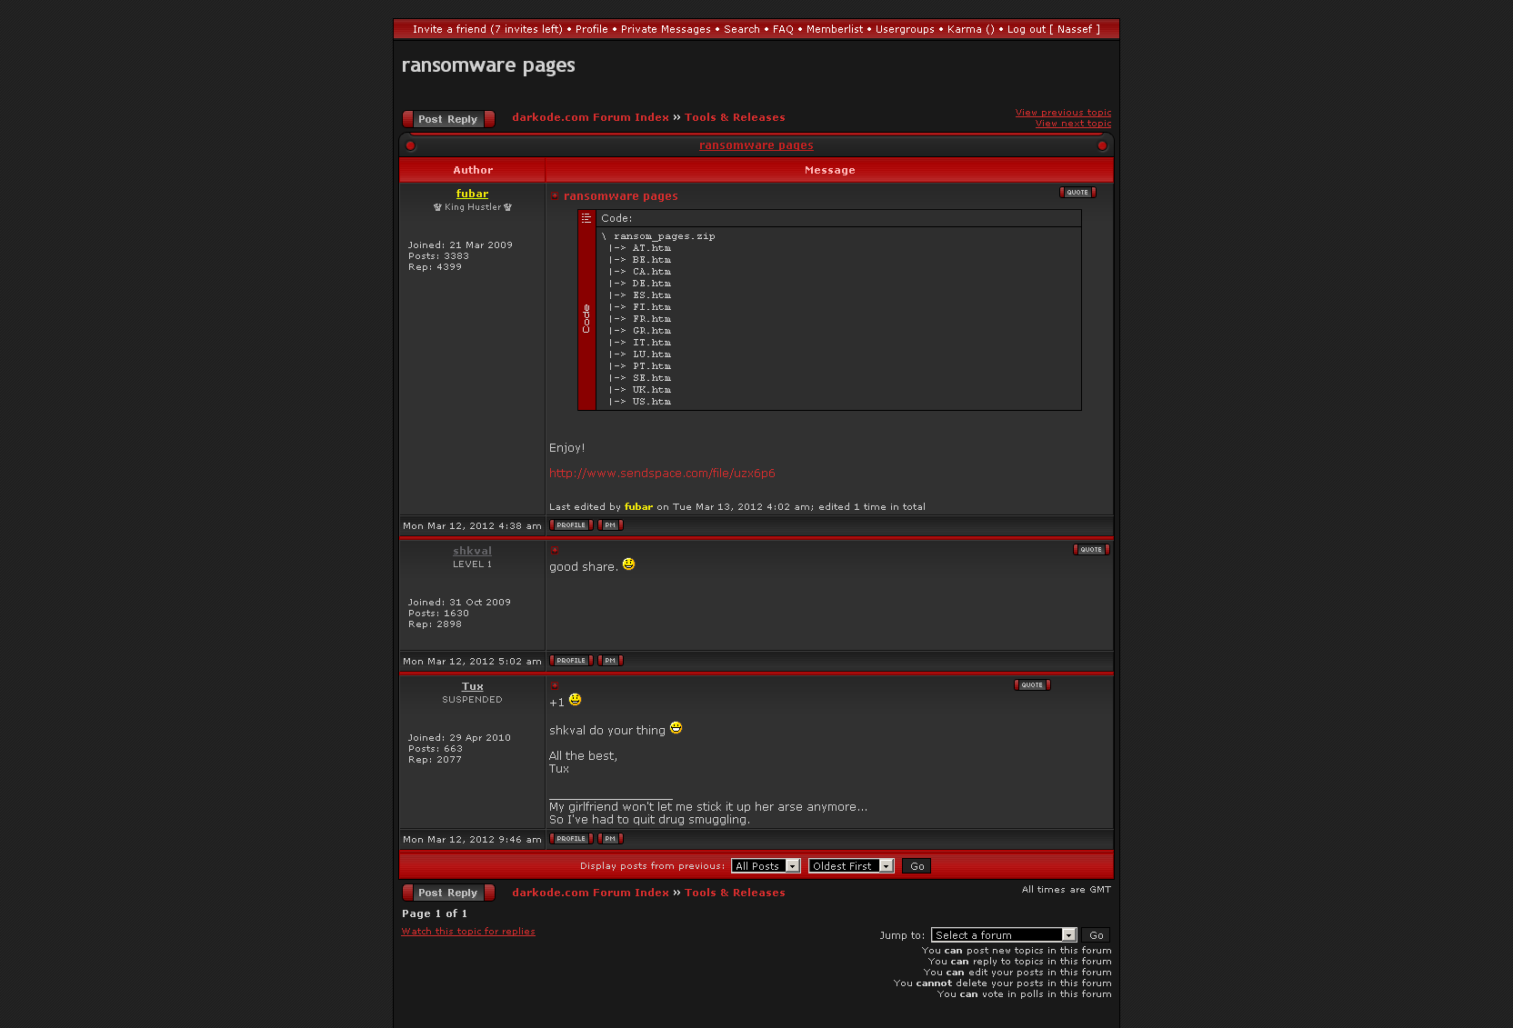
Task: Click the Quote button on Tux's post
Action: [1032, 685]
